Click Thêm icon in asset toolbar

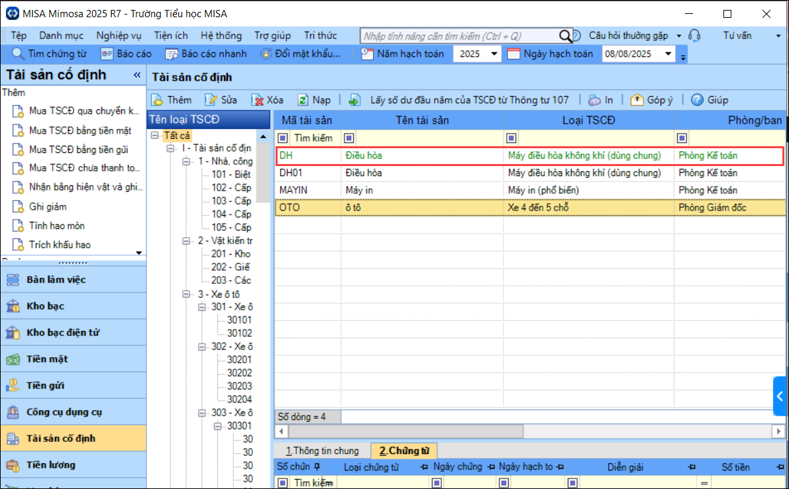(158, 100)
